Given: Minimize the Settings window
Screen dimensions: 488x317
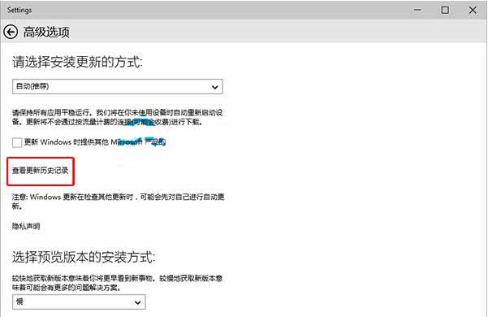Looking at the screenshot, I should click(x=417, y=10).
